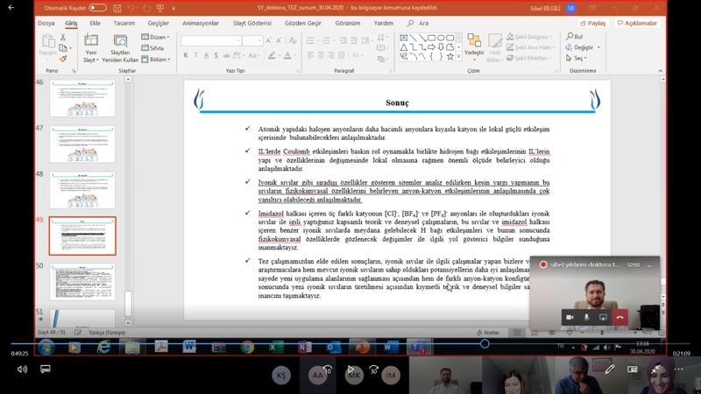Click the Açıklamalar comments button

tap(636, 24)
